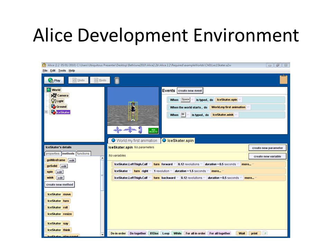Open more... on the turn backward statement
Viewport: 332px width, 249px height.
tap(250, 178)
